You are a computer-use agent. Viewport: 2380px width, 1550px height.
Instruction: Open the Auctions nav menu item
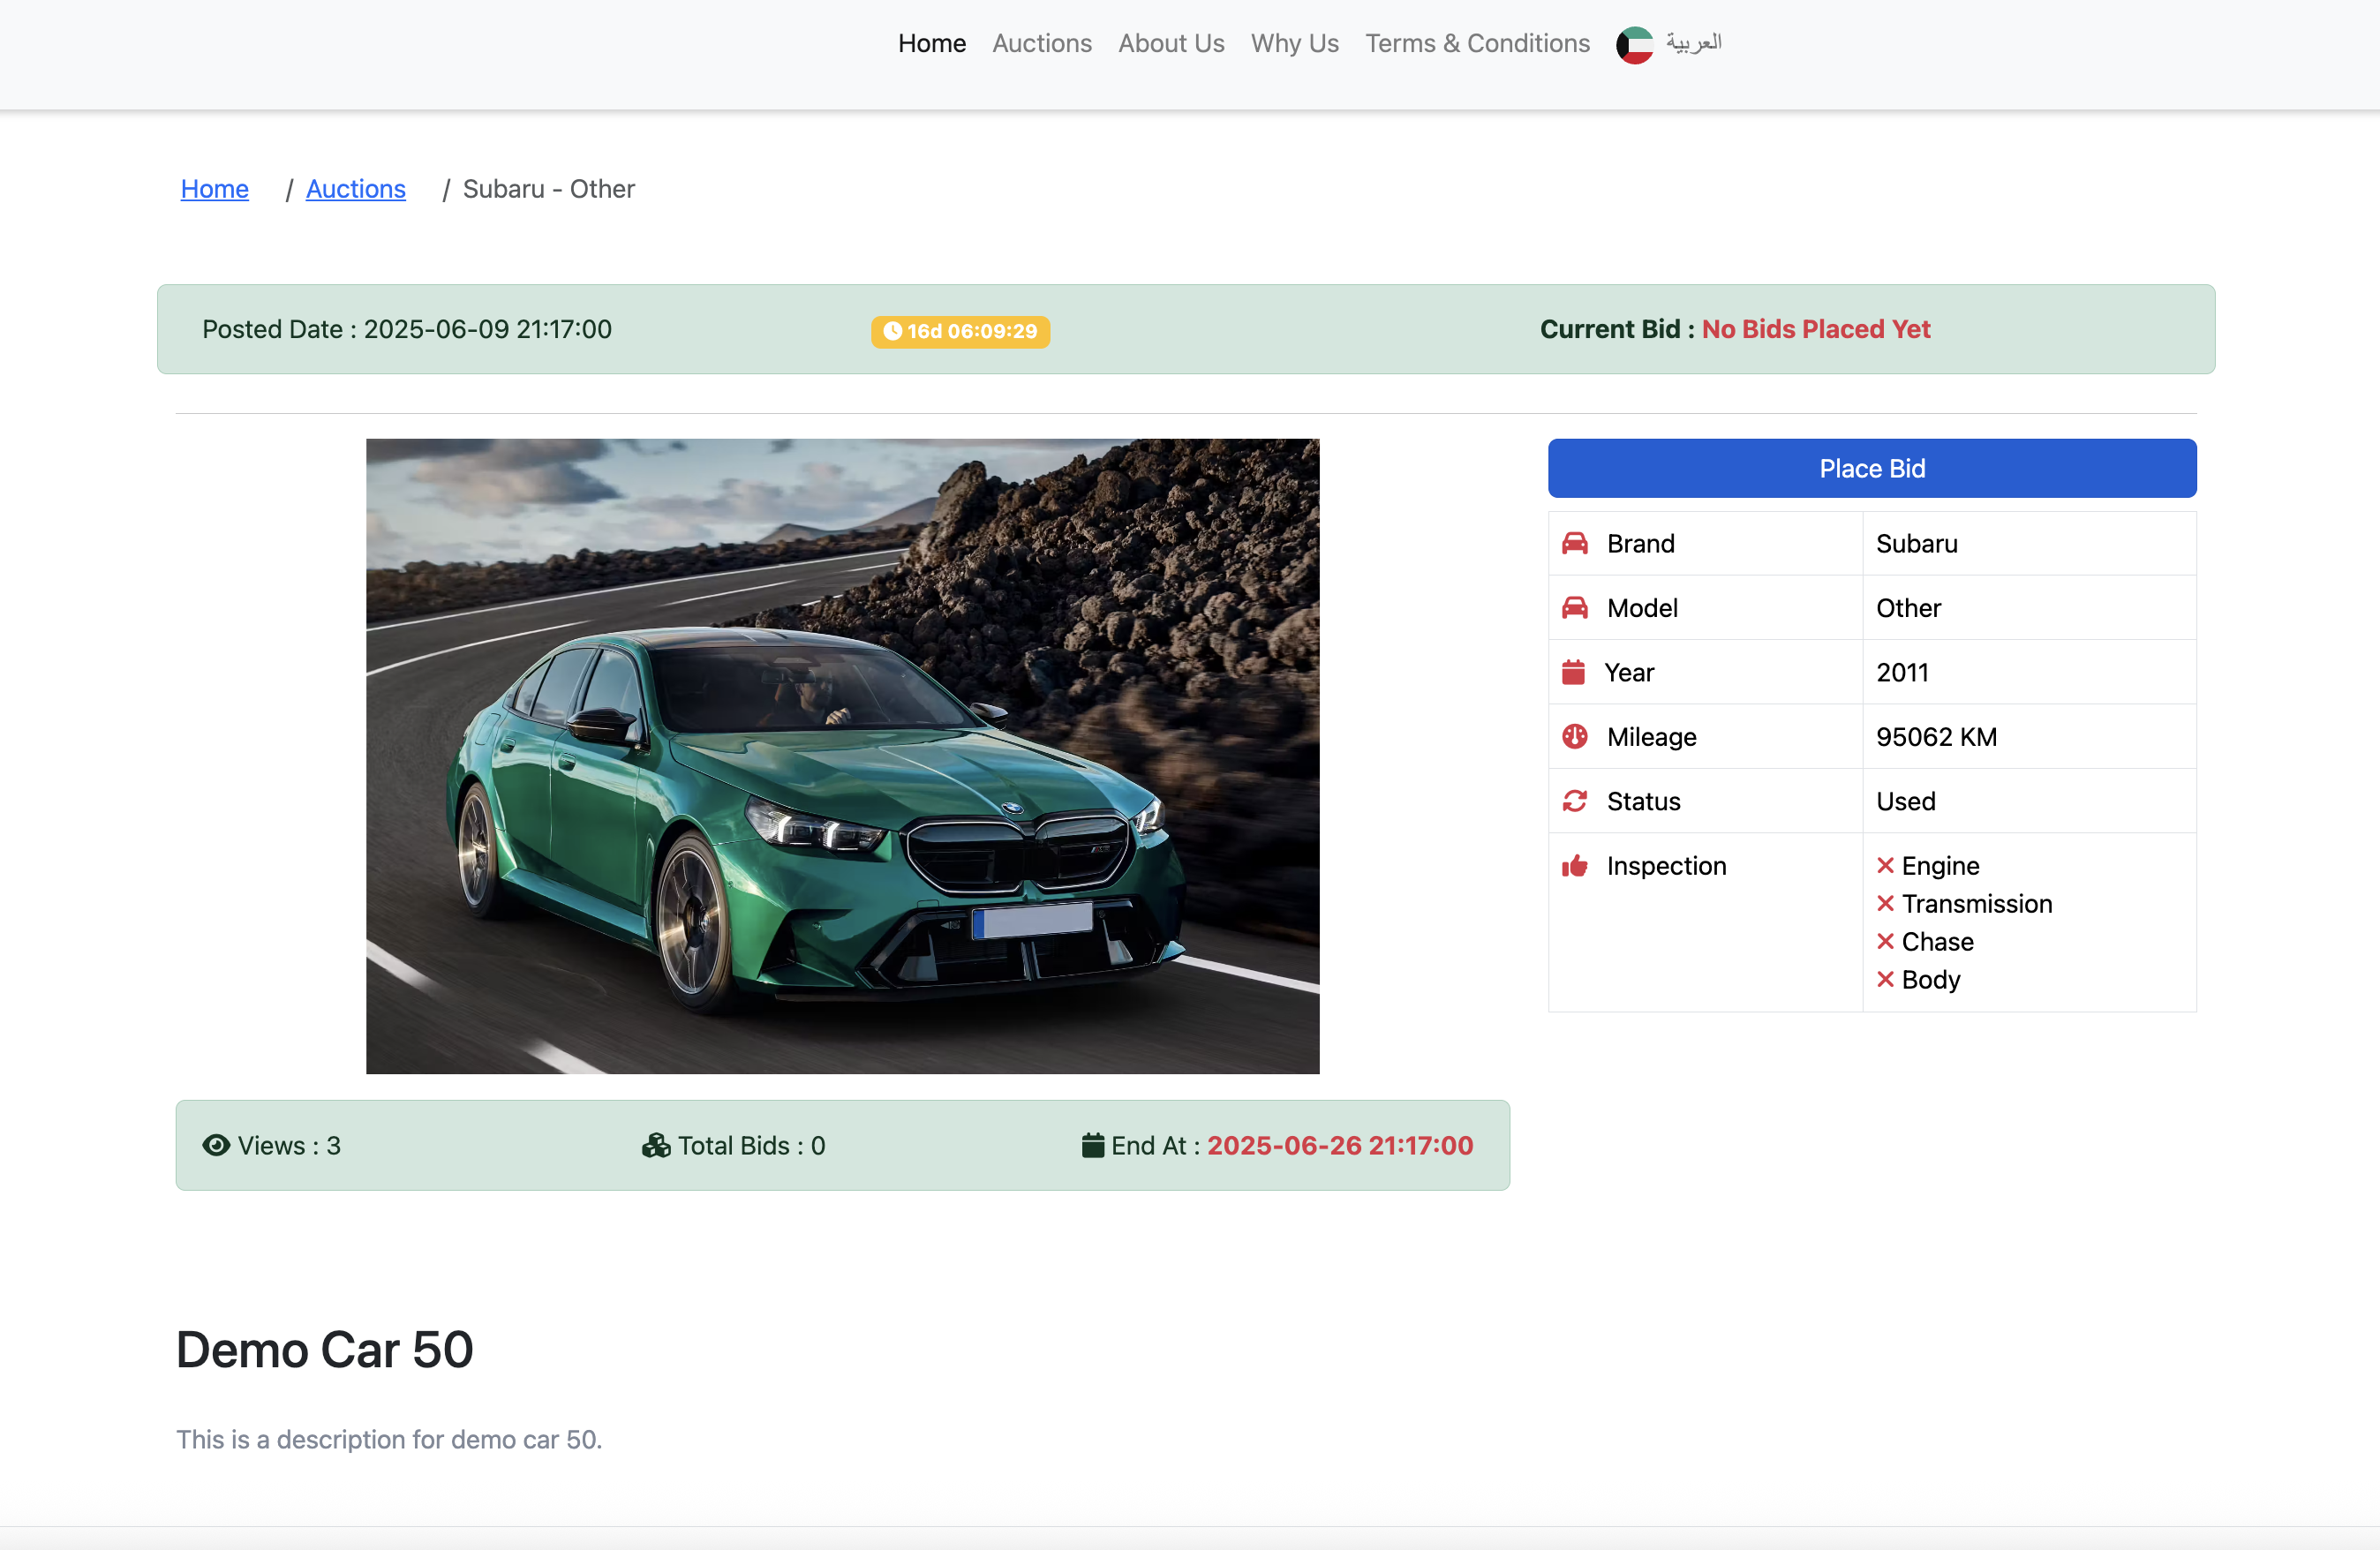(1041, 43)
